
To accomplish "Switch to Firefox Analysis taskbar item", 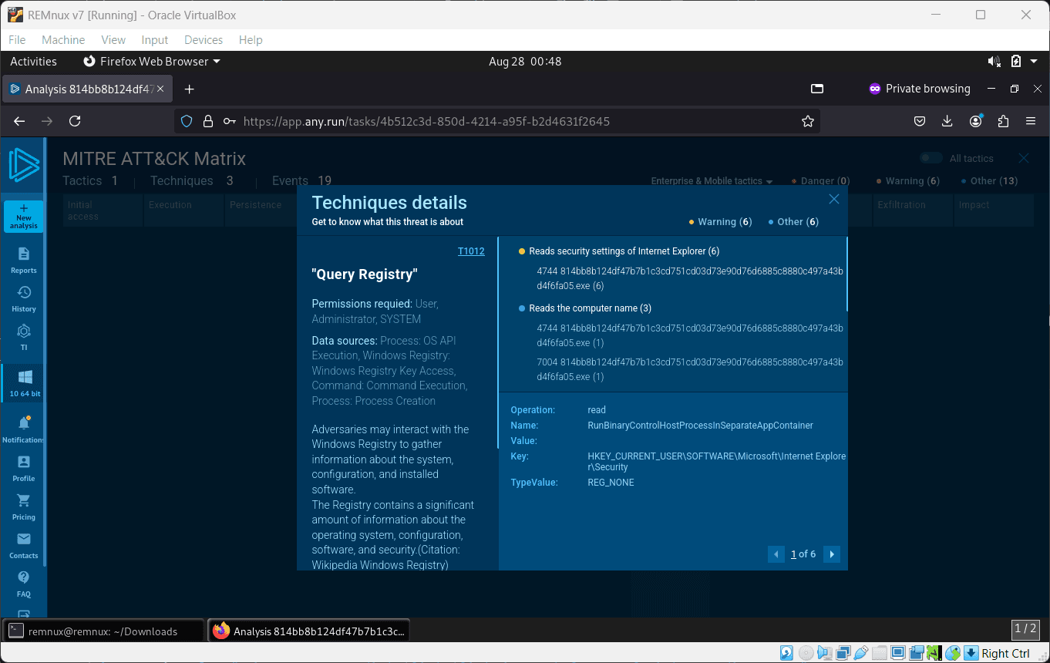I will (x=309, y=631).
